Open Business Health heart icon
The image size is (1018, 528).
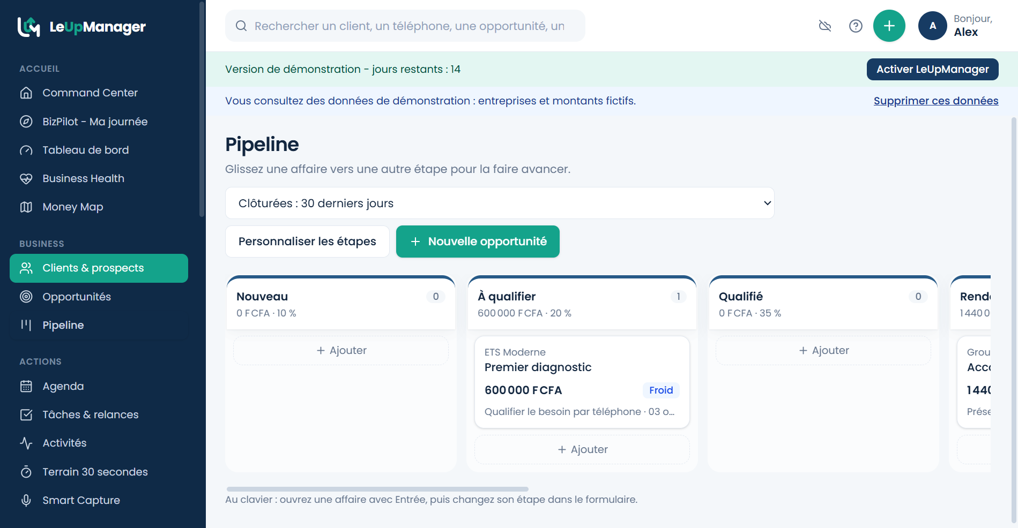click(26, 178)
